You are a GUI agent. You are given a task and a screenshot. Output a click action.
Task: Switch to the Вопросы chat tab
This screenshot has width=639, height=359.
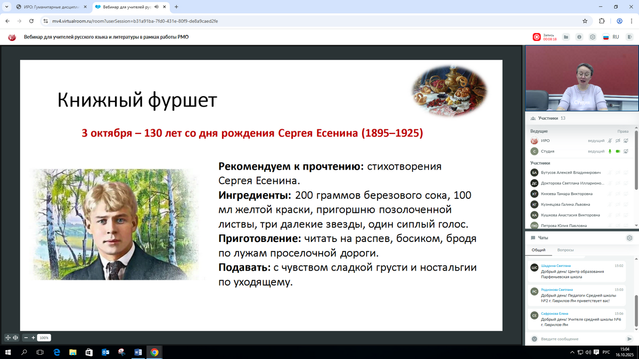[x=566, y=250]
